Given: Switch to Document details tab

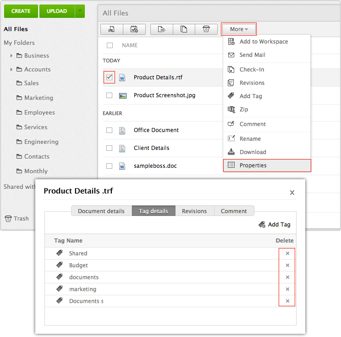Looking at the screenshot, I should click(101, 211).
